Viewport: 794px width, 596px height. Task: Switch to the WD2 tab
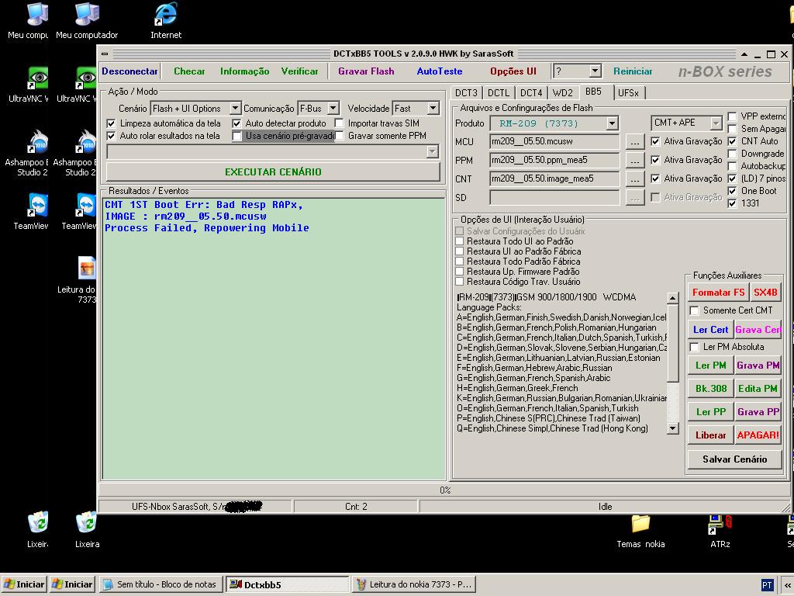click(563, 93)
